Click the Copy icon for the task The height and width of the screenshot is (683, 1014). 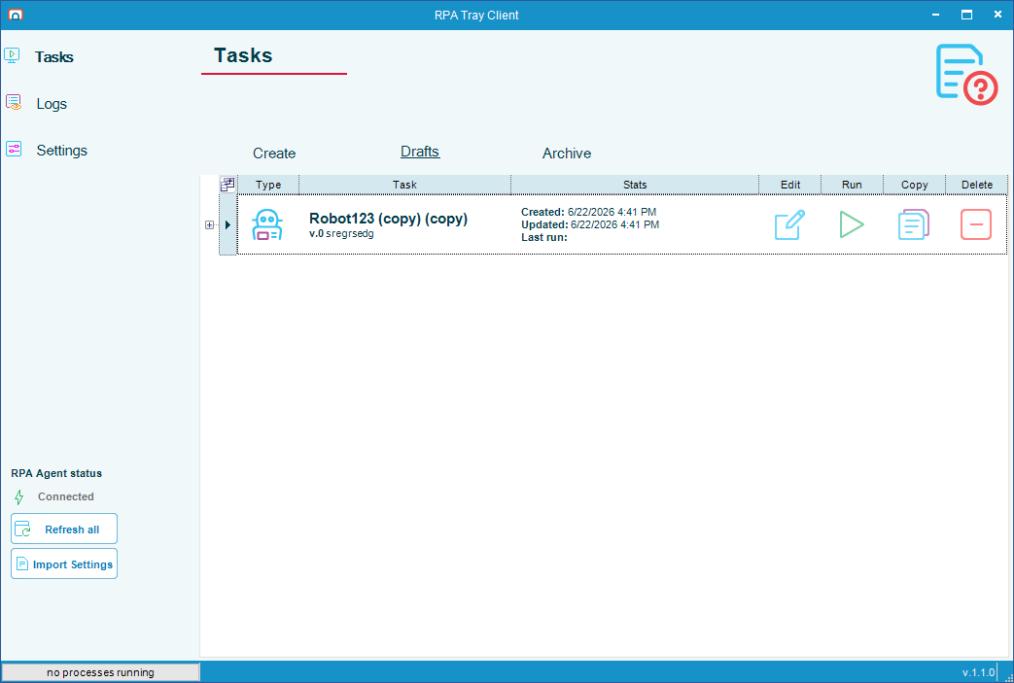tap(914, 224)
